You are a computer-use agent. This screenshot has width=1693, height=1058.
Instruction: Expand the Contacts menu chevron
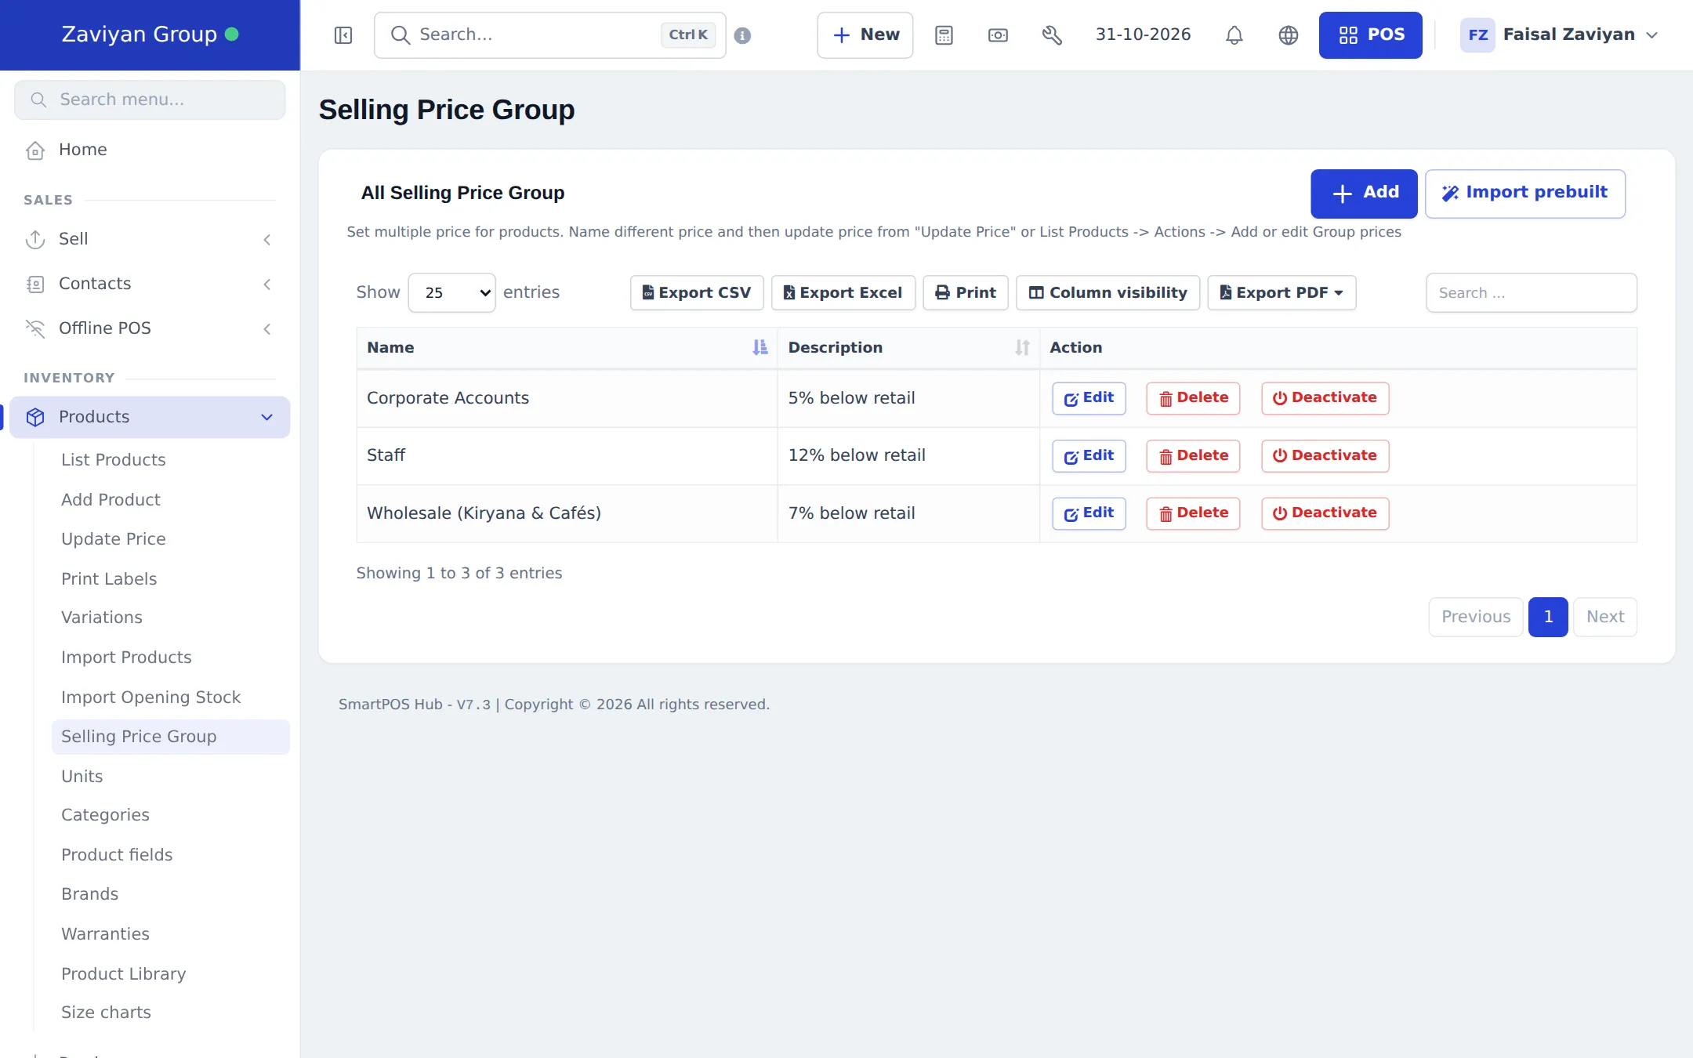click(x=267, y=284)
